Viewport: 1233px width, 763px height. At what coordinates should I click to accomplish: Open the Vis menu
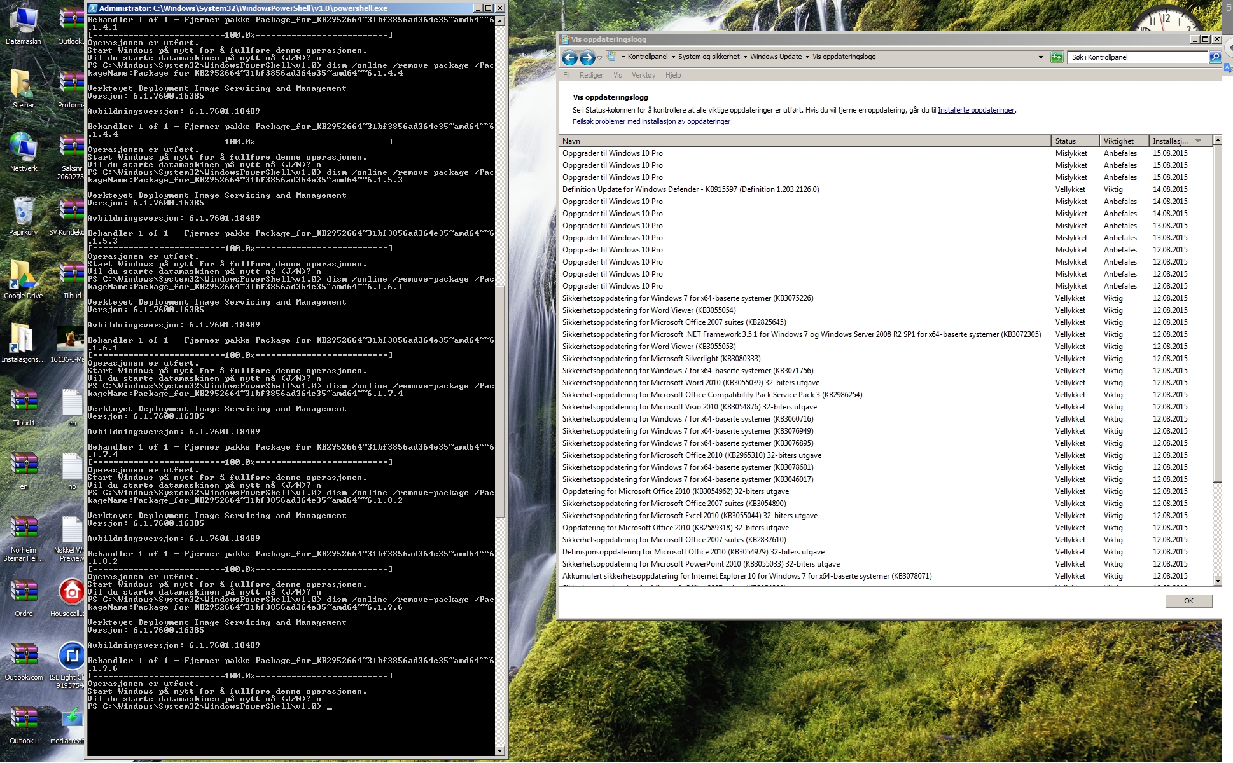[617, 75]
